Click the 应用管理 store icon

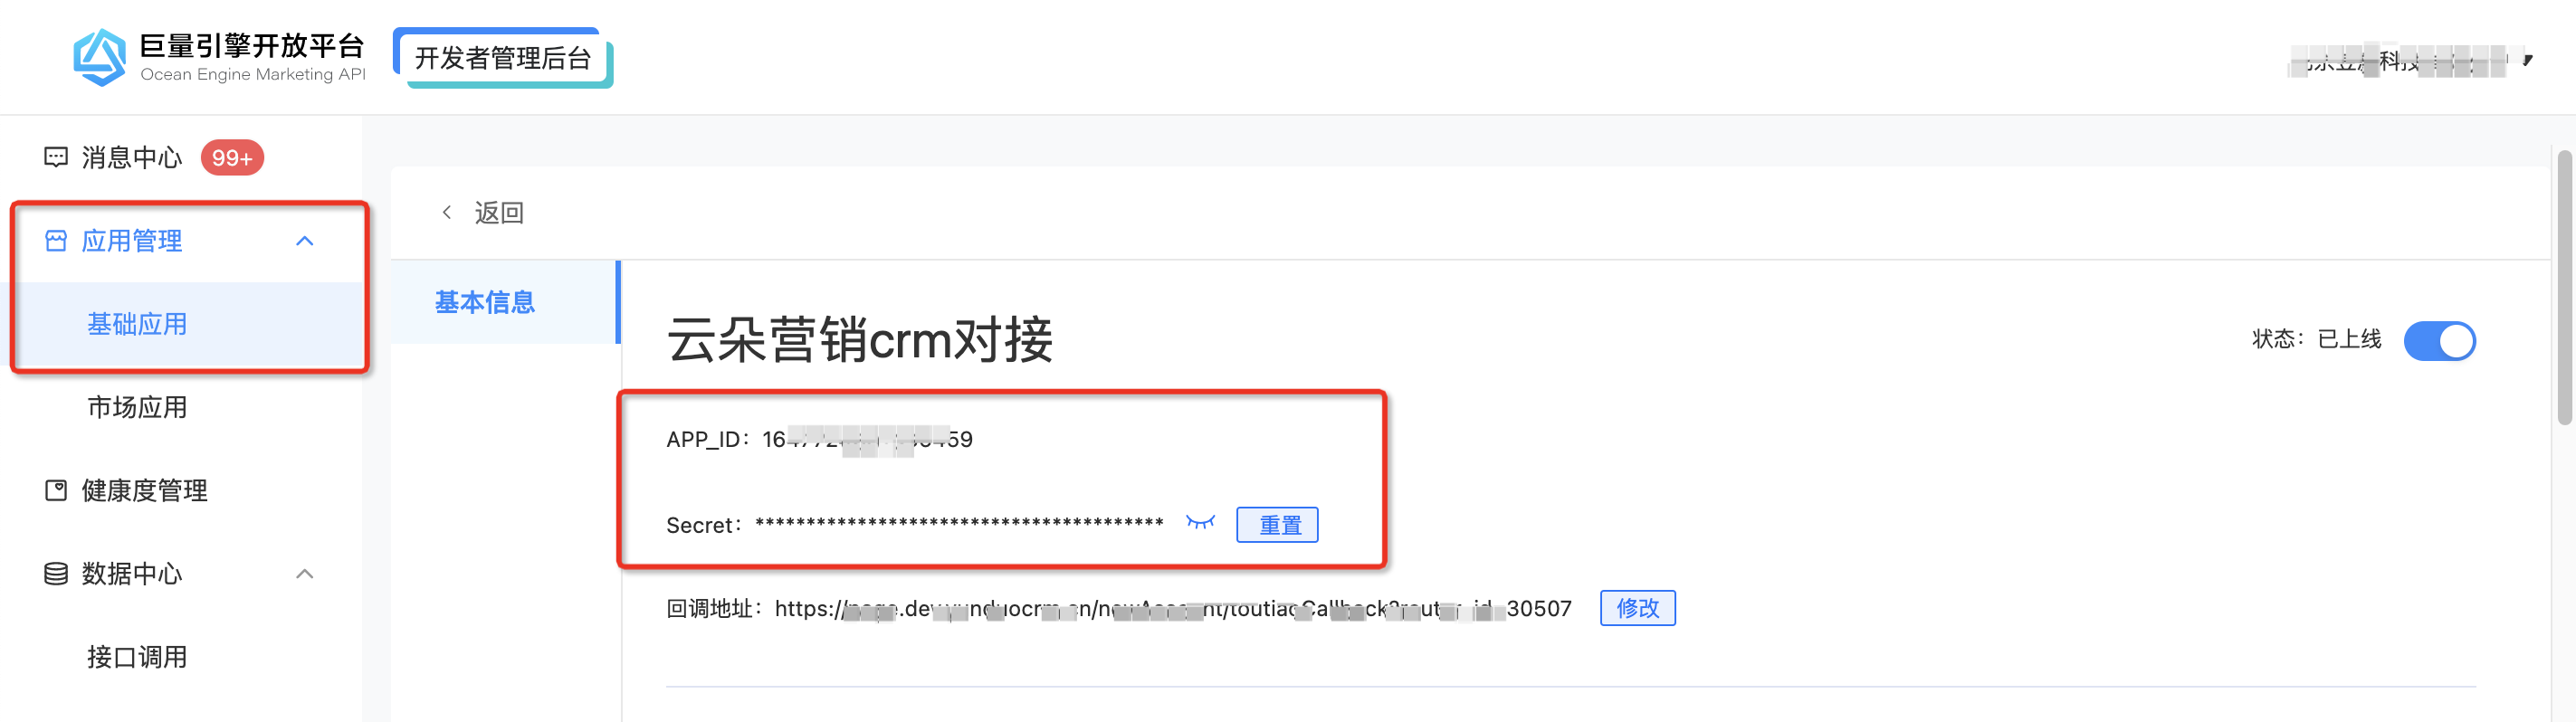click(56, 241)
